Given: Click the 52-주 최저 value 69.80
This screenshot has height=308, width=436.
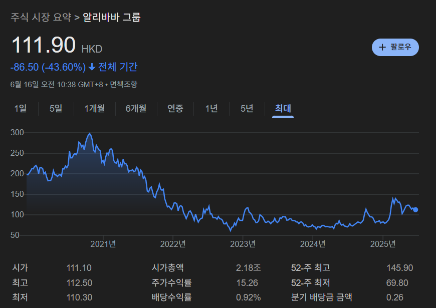Looking at the screenshot, I should click(397, 283).
